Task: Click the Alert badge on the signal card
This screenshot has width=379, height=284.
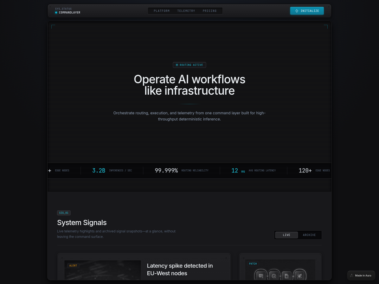Action: coord(73,265)
